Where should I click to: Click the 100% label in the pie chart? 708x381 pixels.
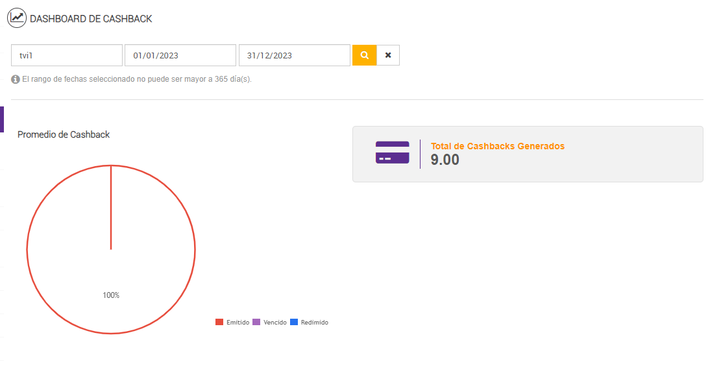click(x=111, y=295)
